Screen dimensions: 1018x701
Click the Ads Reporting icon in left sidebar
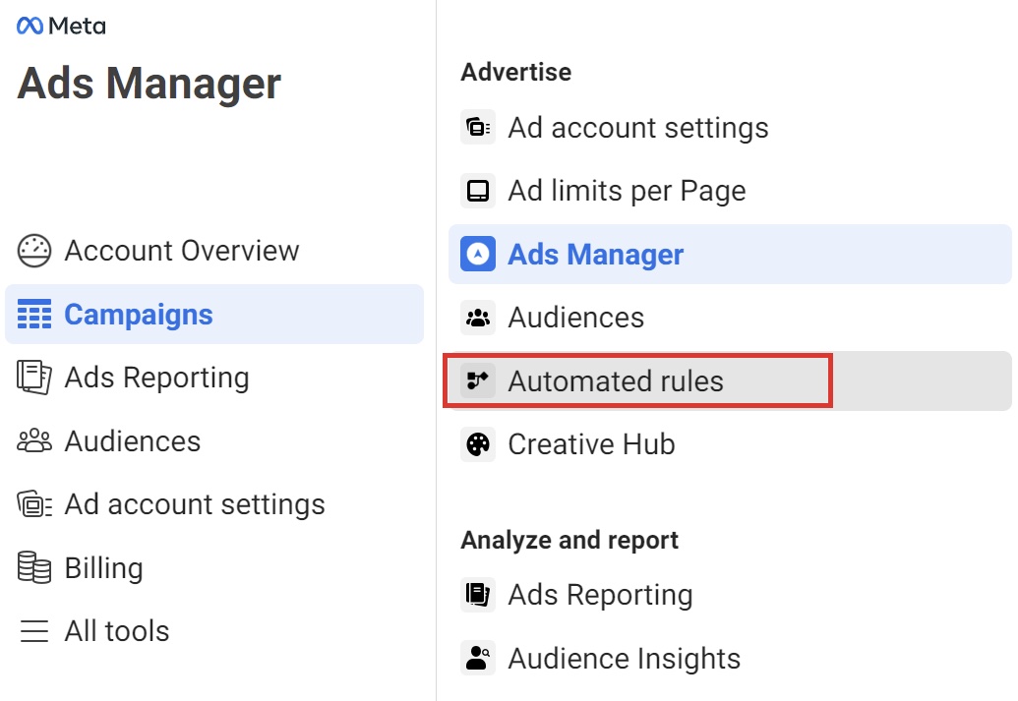coord(33,378)
